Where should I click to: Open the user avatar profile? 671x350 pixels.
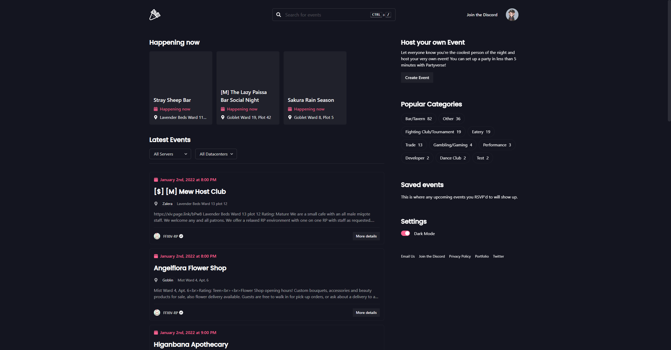[x=512, y=15]
